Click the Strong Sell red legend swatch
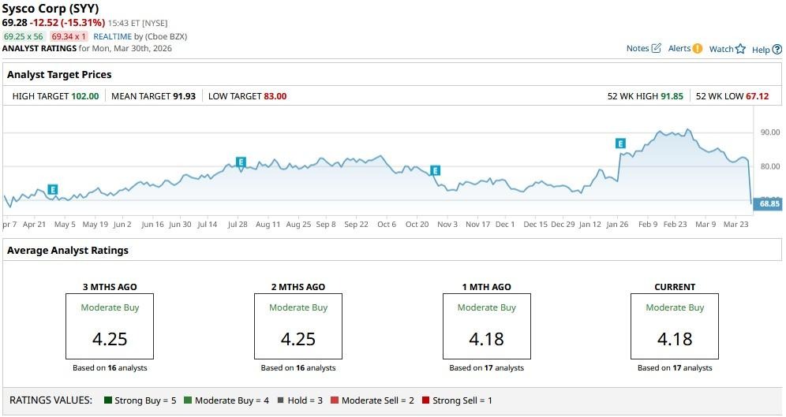The image size is (786, 417). pos(425,400)
